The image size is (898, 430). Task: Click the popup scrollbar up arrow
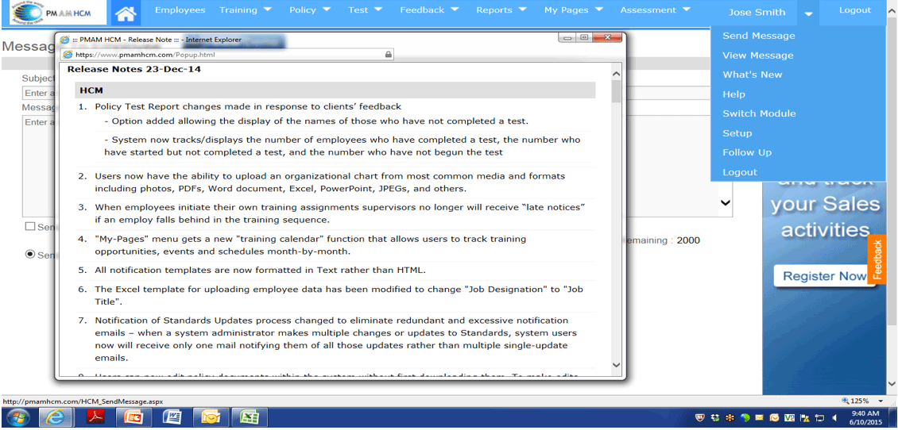(616, 75)
